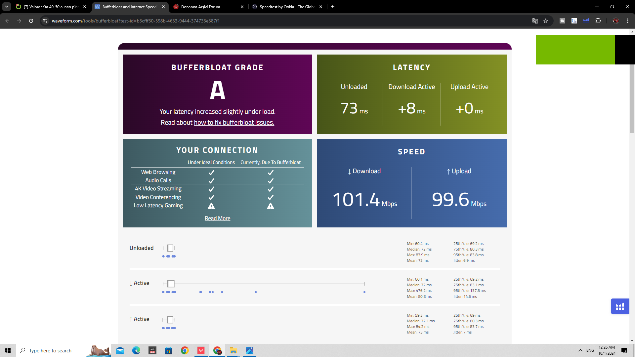Viewport: 635px width, 357px height.
Task: Open the Trustburn tb extension
Action: point(562,21)
